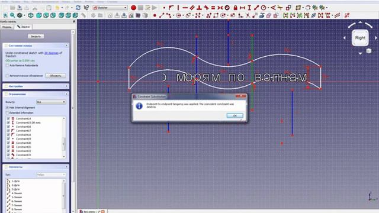Switch to the Задачи tab
This screenshot has width=379, height=213.
point(23,27)
